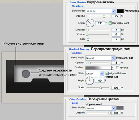The image size is (139, 120).
Task: Click the black Inner Shadow color swatch
Action: [120, 11]
